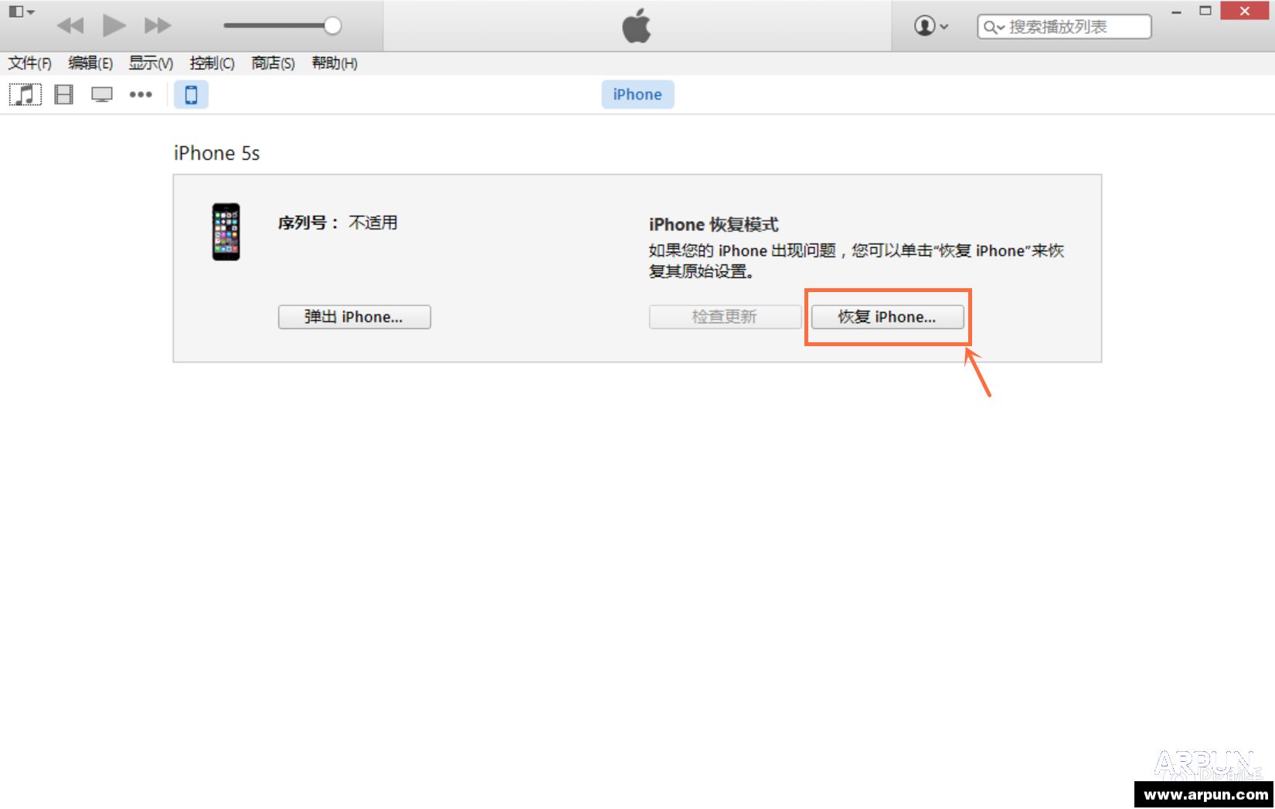1275x809 pixels.
Task: Click the rewind control
Action: click(70, 25)
